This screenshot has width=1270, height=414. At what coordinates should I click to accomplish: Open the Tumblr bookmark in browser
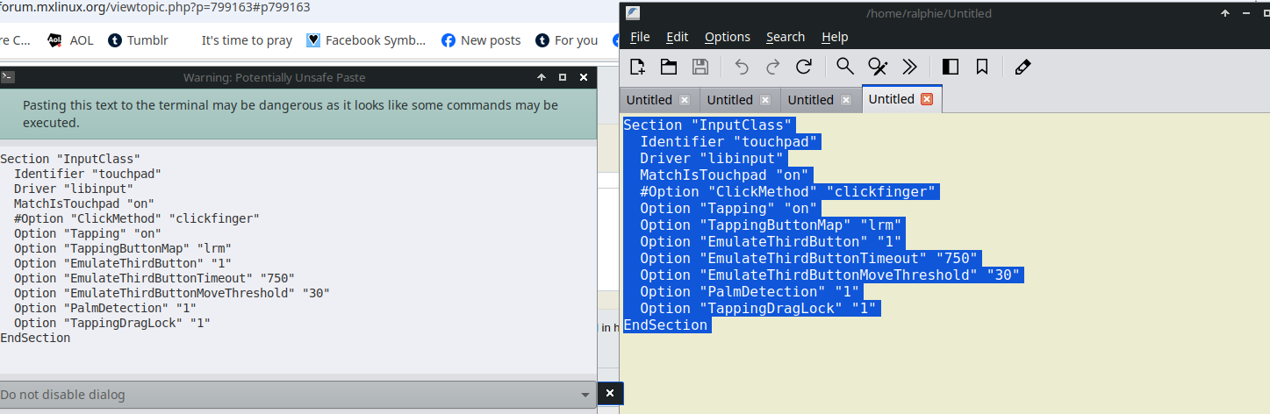pyautogui.click(x=138, y=40)
